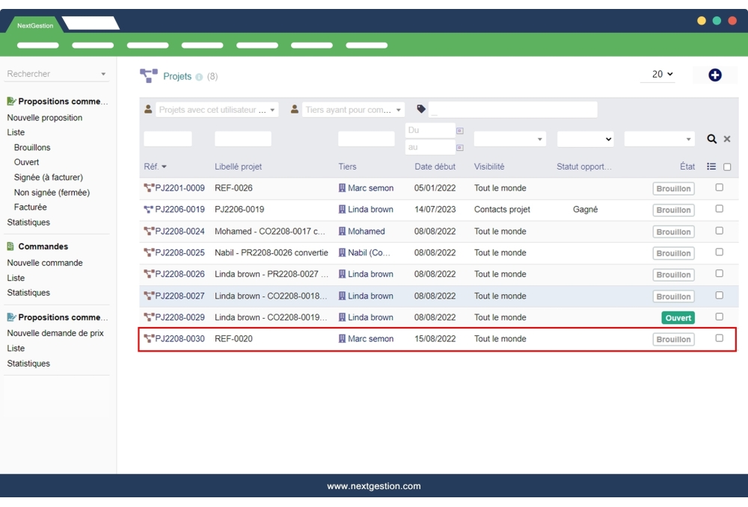Open the new project creation plus icon
Screen dimensions: 748x507
(714, 75)
